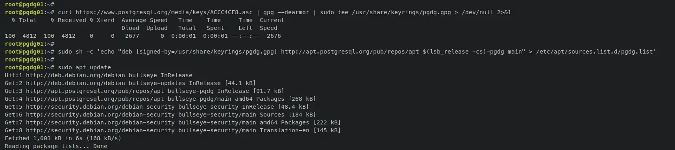Click the 'Reading package lists... Done' line
Viewport: 675px width, 150px height.
56,146
